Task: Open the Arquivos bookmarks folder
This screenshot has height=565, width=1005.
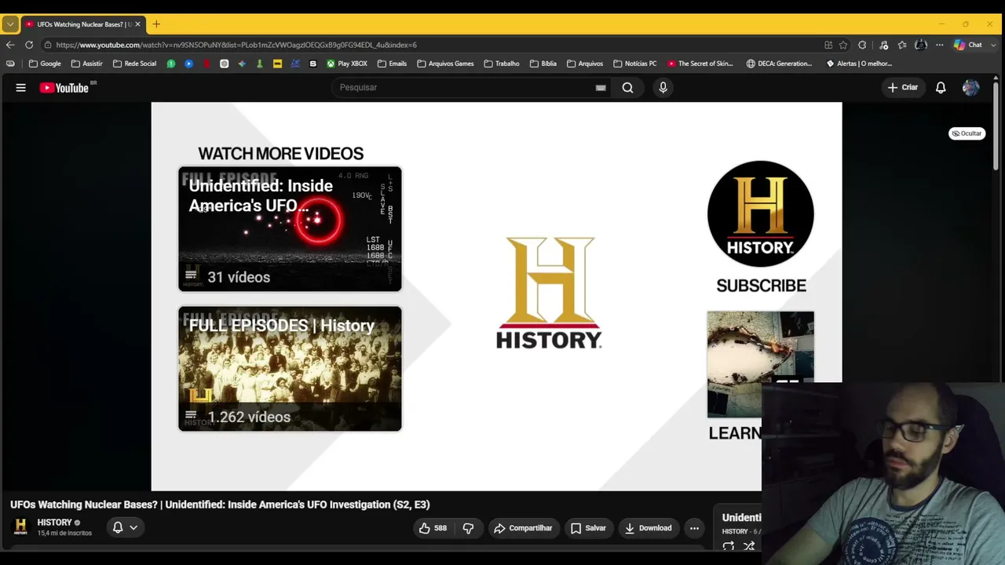Action: [x=585, y=64]
